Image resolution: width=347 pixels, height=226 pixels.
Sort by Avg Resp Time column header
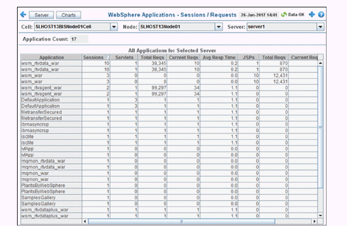(x=219, y=57)
